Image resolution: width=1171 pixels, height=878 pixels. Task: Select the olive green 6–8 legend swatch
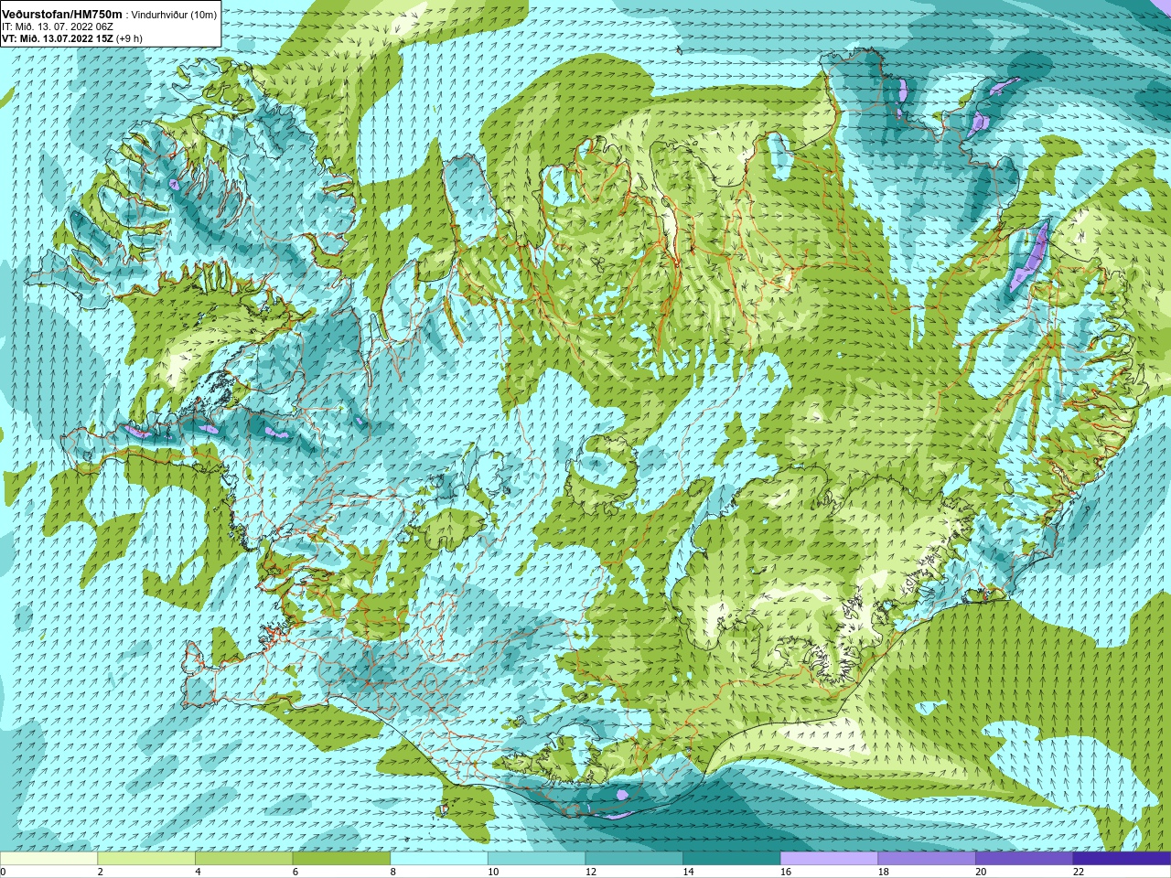[x=341, y=859]
